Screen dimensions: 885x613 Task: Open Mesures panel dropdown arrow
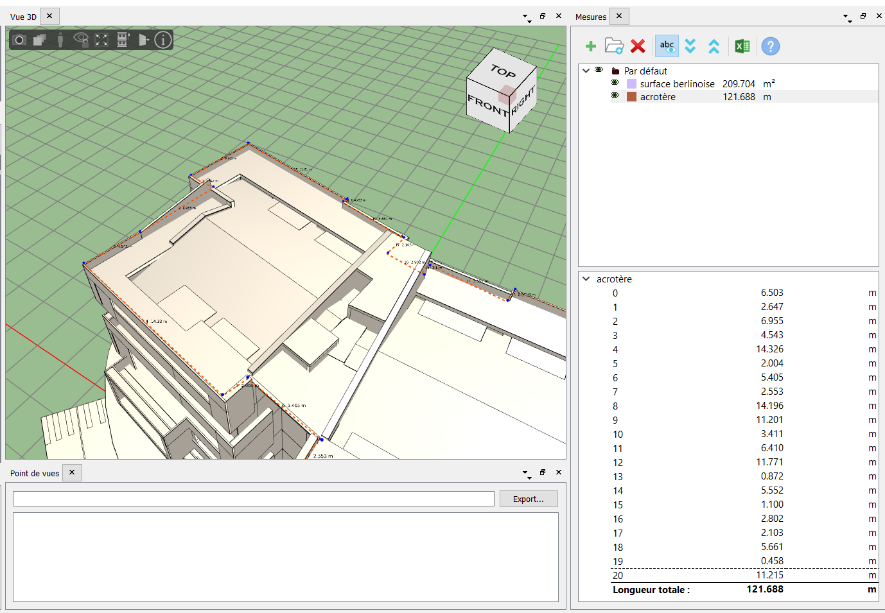846,17
